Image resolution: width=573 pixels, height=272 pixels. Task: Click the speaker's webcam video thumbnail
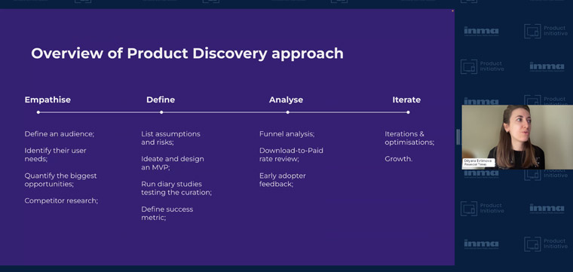point(517,137)
